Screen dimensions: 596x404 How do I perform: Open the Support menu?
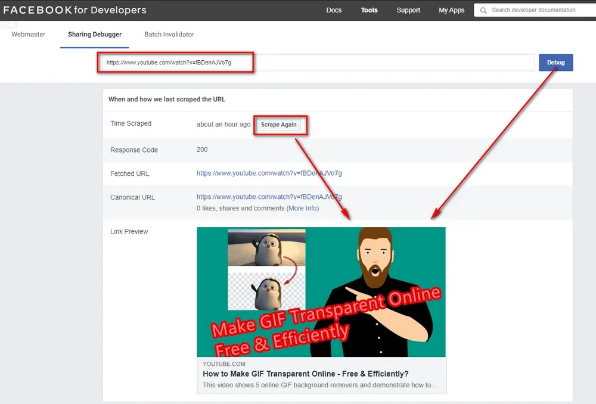(x=408, y=10)
